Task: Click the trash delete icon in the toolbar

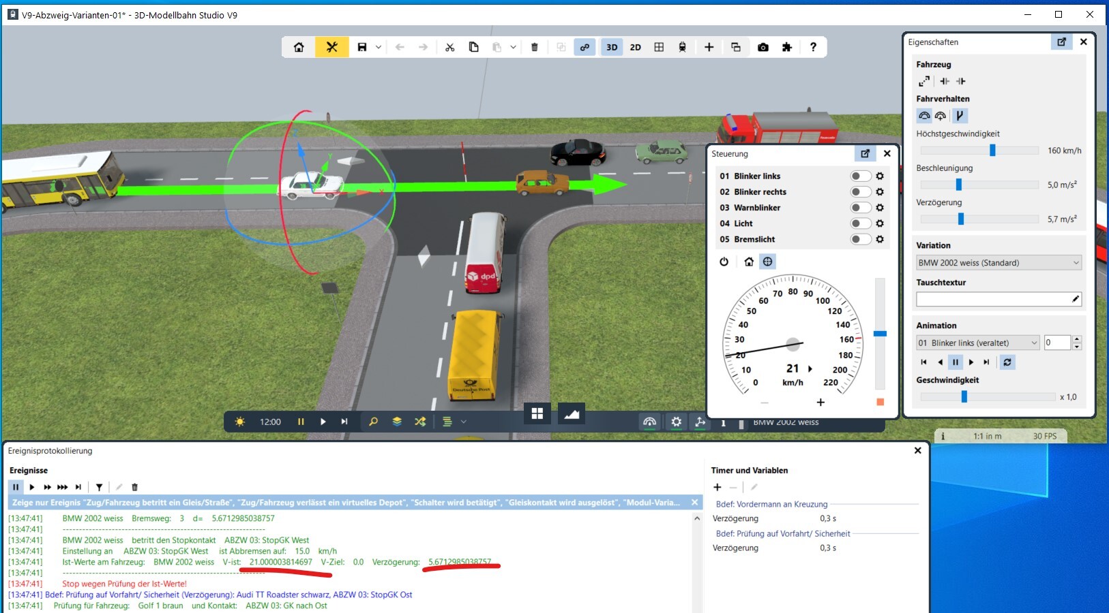Action: click(x=534, y=47)
